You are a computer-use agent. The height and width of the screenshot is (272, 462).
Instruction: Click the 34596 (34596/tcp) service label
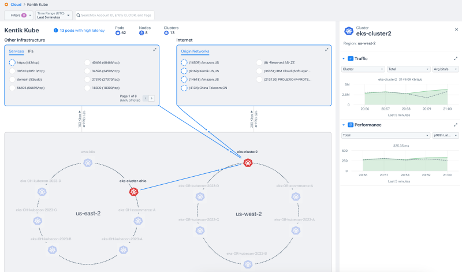point(106,71)
